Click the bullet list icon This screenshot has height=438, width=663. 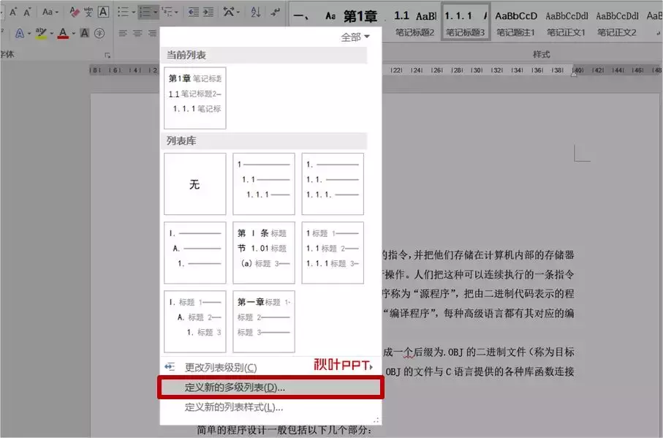tap(123, 12)
